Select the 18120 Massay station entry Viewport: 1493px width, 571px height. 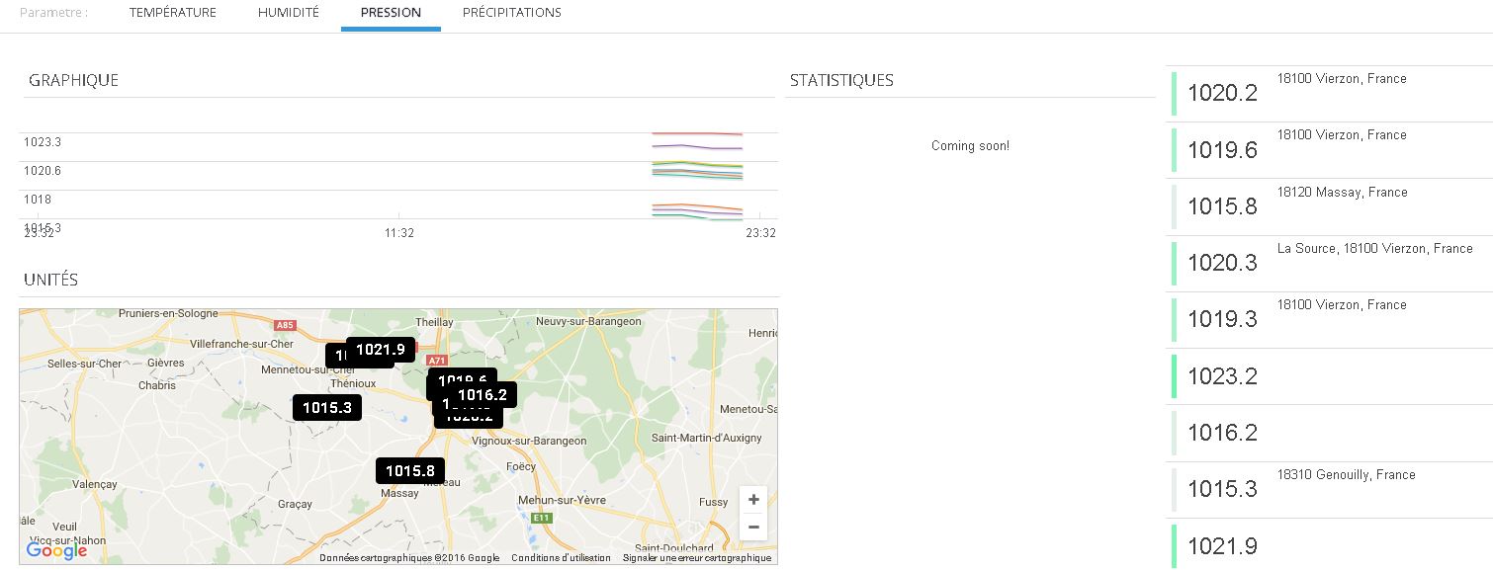1330,206
